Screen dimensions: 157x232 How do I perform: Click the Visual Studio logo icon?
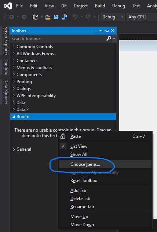[x=8, y=6]
